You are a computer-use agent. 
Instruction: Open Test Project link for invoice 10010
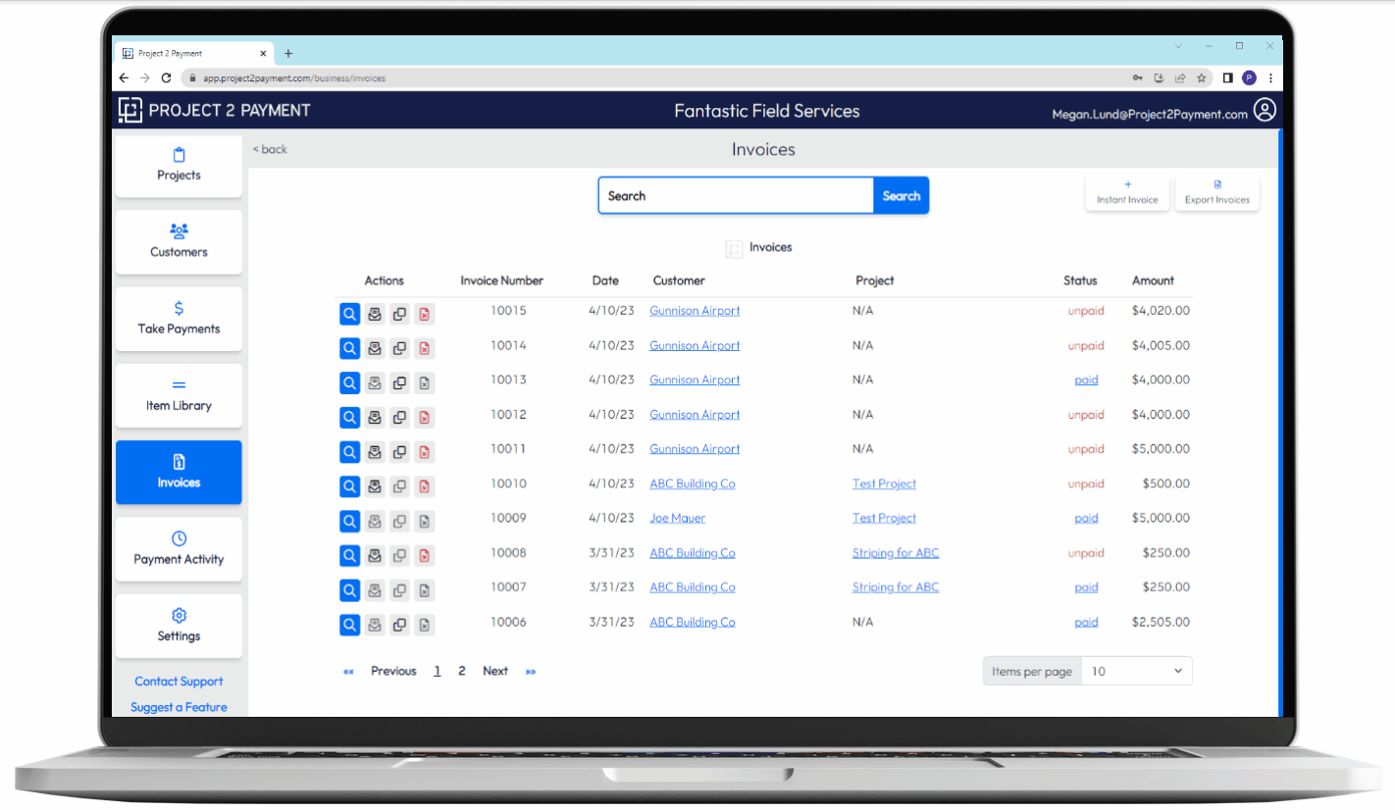click(884, 483)
